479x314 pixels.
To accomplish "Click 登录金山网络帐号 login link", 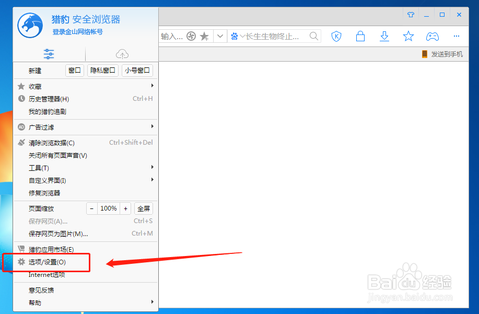I will point(78,32).
